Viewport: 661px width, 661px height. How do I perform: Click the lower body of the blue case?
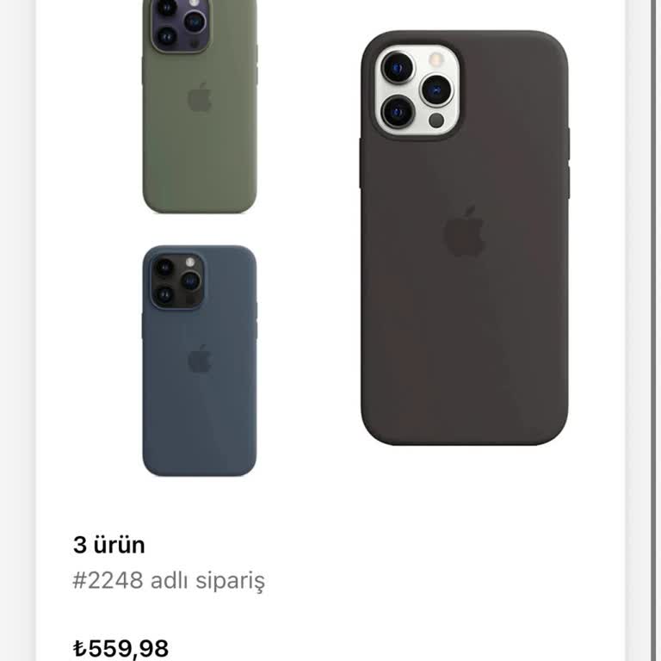click(199, 430)
